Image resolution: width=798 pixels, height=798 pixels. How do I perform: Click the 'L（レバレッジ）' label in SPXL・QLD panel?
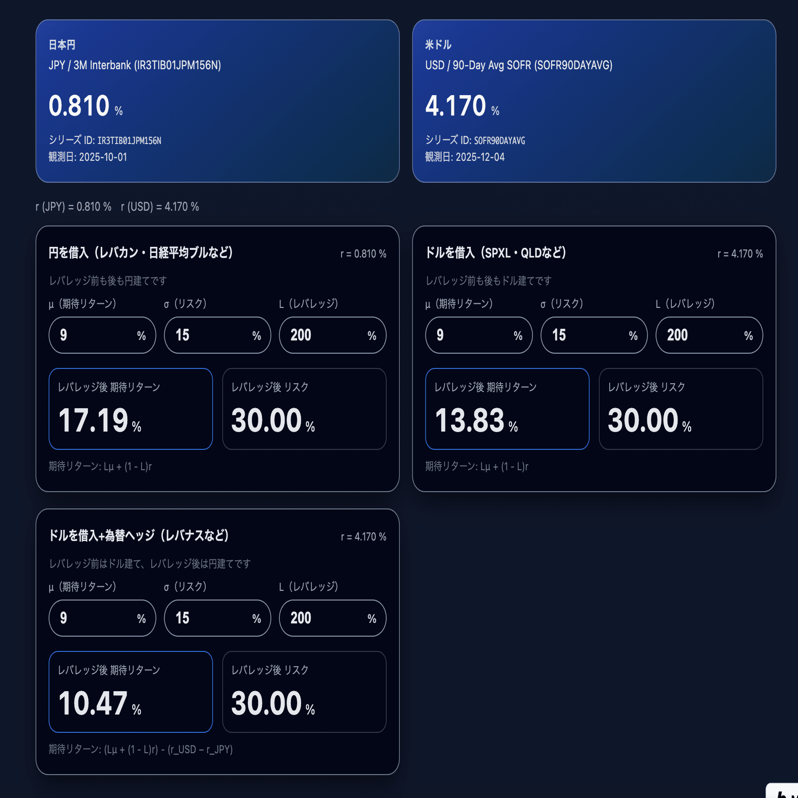[685, 304]
